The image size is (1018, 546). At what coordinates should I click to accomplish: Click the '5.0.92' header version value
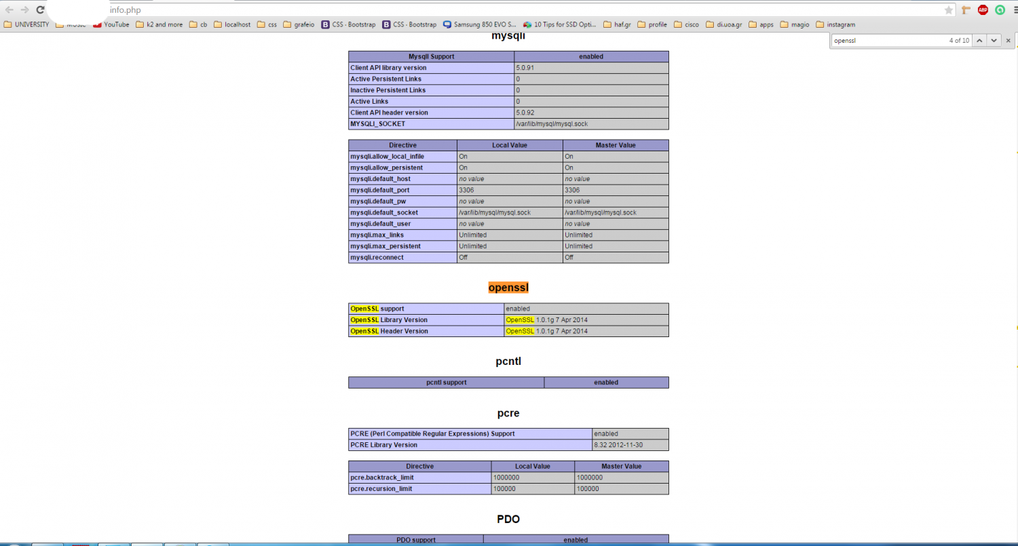coord(591,113)
